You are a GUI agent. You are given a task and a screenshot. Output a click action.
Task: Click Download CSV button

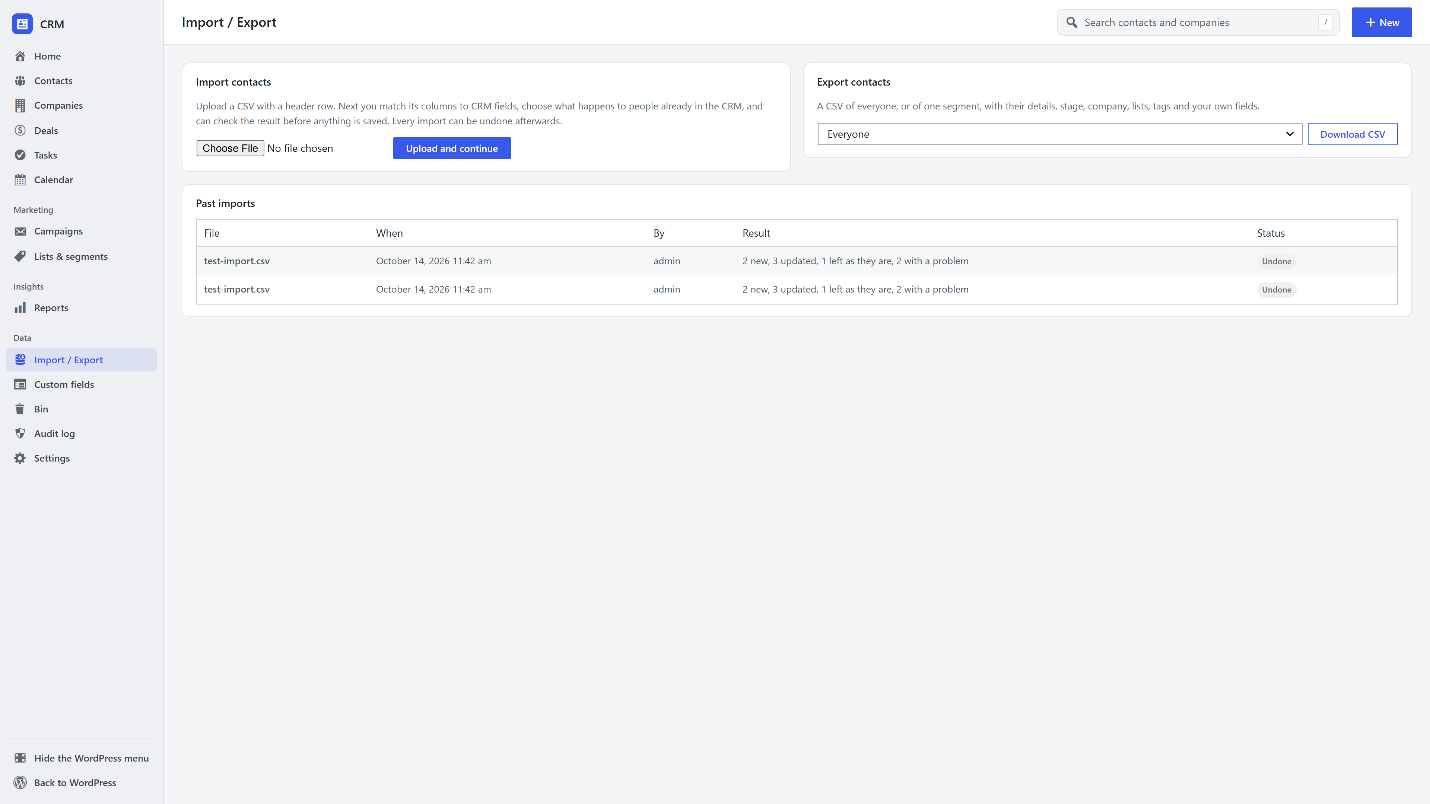click(1352, 134)
